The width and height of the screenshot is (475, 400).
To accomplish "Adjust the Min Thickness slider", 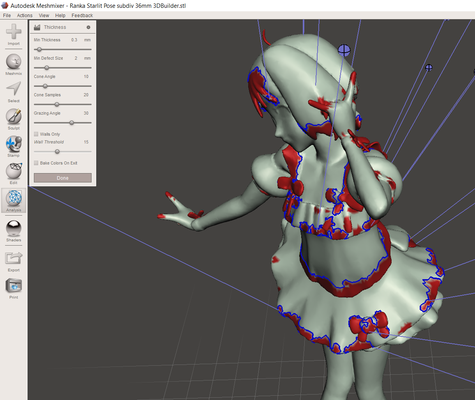I will 63,50.
